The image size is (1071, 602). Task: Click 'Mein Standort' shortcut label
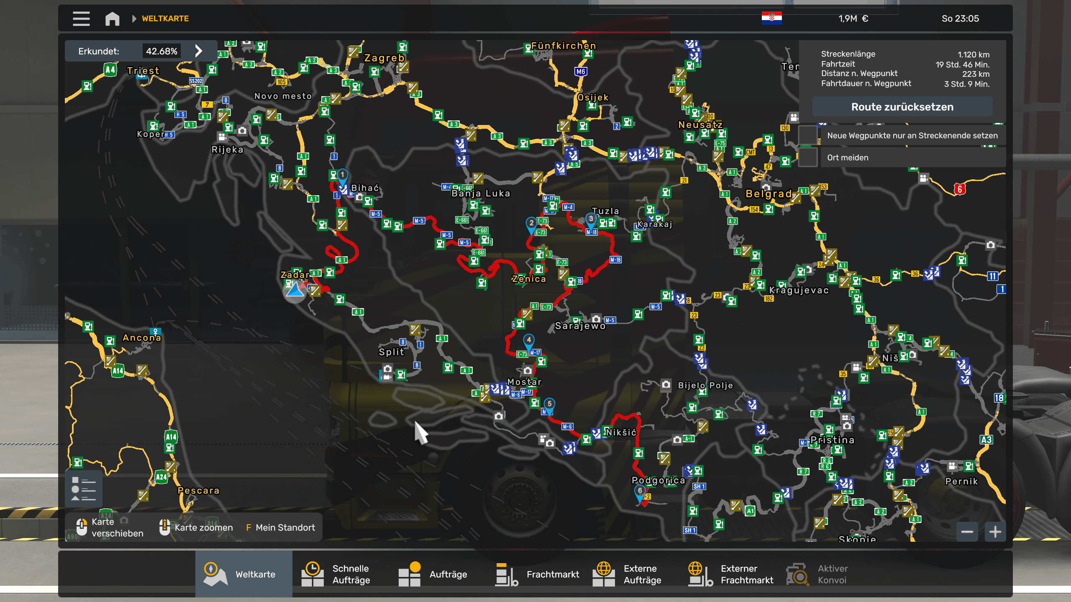pyautogui.click(x=285, y=528)
